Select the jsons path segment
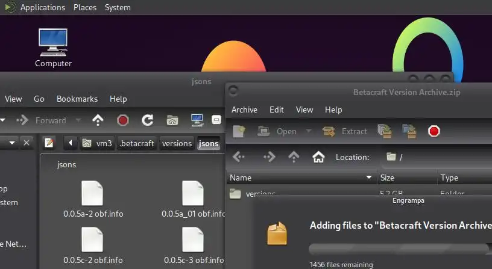The width and height of the screenshot is (492, 269). [x=209, y=143]
